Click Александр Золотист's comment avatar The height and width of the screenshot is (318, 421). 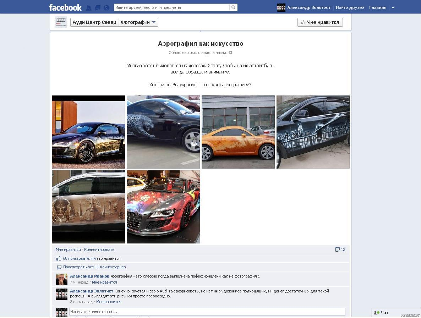[x=61, y=294]
